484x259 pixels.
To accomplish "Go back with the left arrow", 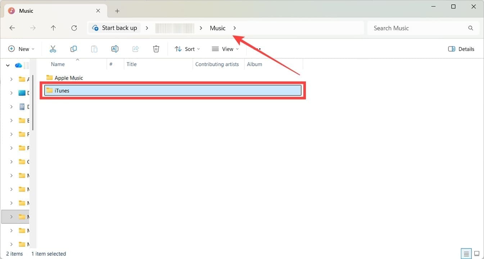I will pyautogui.click(x=12, y=28).
